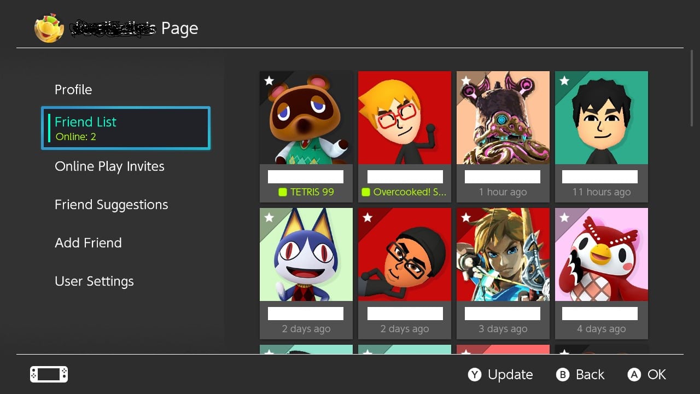The image size is (700, 394).
Task: Open User Settings in the side menu
Action: click(x=94, y=281)
